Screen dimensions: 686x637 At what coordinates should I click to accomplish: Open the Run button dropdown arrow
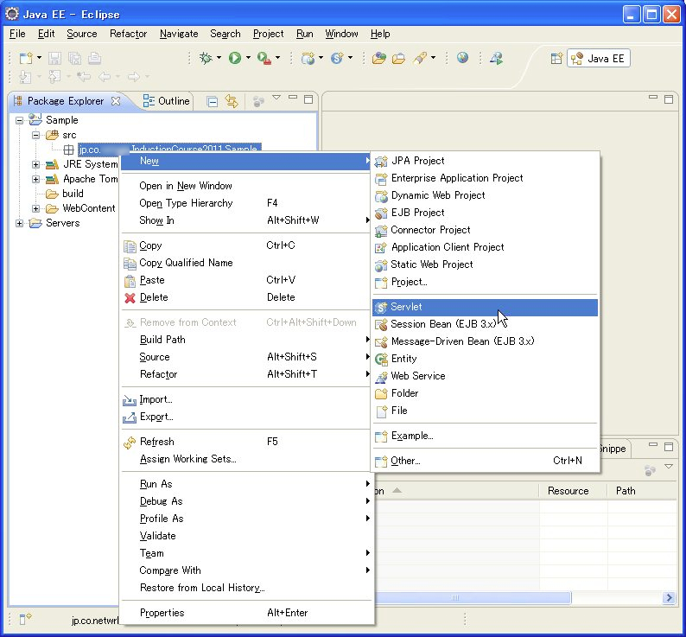click(x=248, y=58)
